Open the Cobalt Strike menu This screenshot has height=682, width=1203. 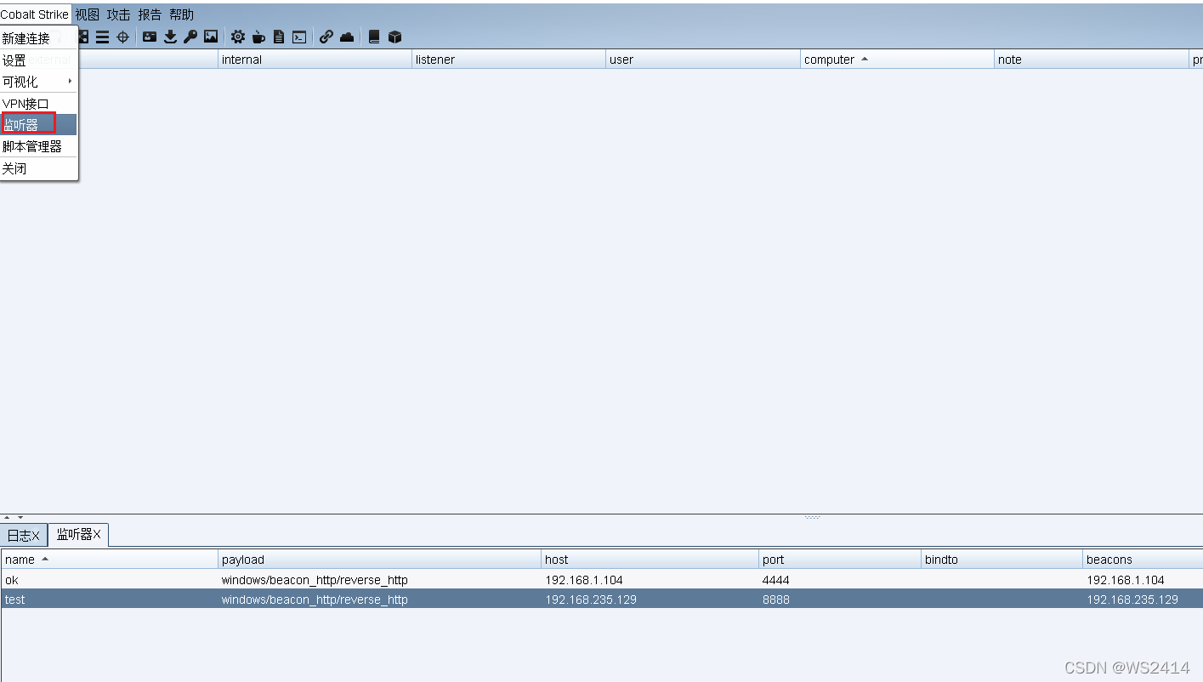[x=35, y=14]
